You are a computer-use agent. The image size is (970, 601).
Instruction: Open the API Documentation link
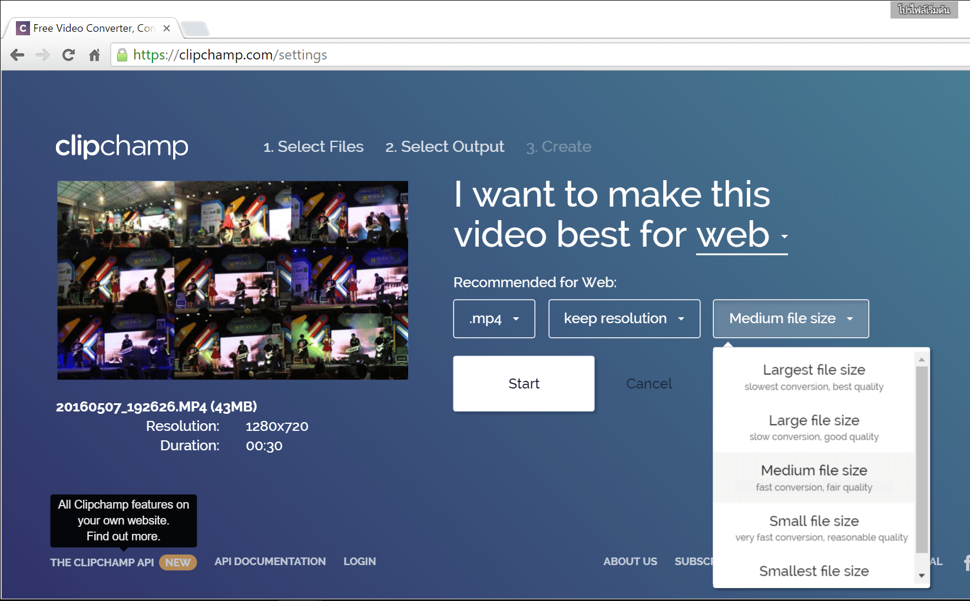270,562
